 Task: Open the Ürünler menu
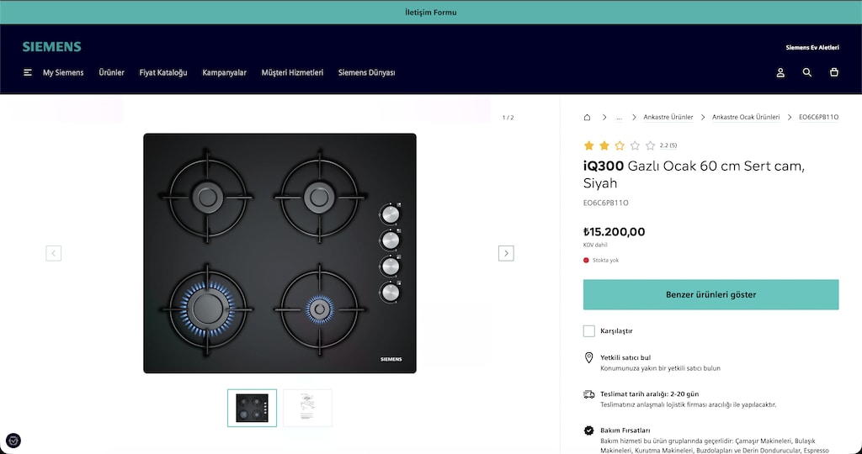112,72
